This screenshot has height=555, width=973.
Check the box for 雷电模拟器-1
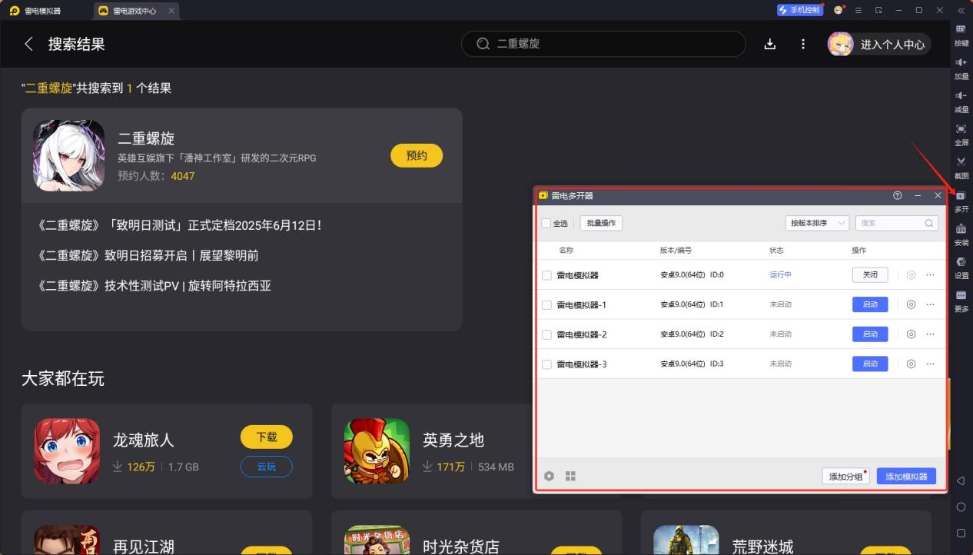pyautogui.click(x=546, y=304)
